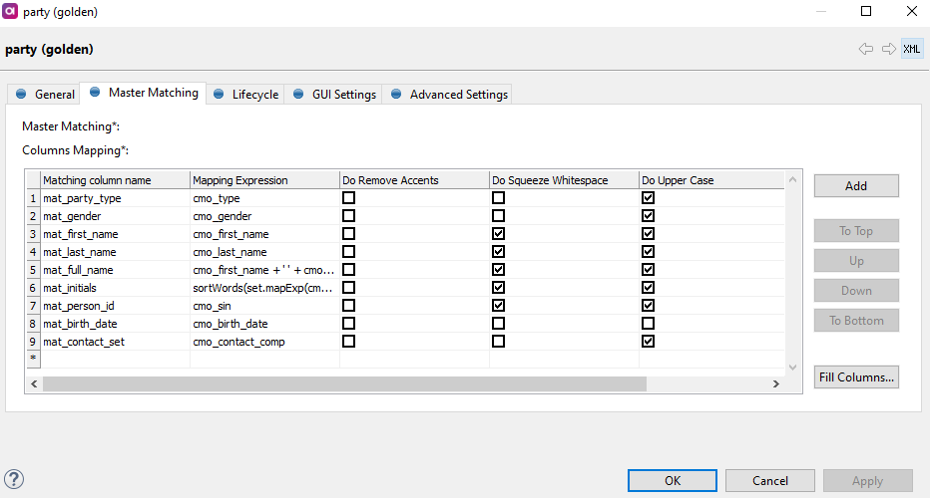Screen dimensions: 930x498
Task: Confirm changes with the OK button
Action: 673,480
